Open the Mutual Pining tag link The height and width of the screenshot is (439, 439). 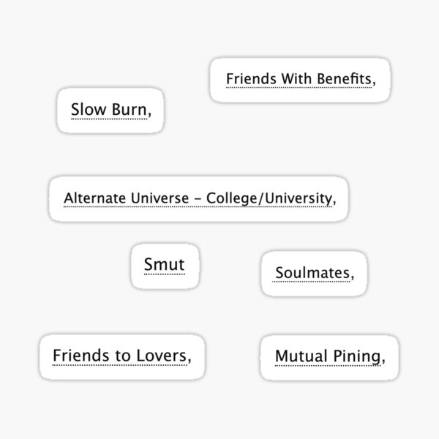tap(328, 356)
